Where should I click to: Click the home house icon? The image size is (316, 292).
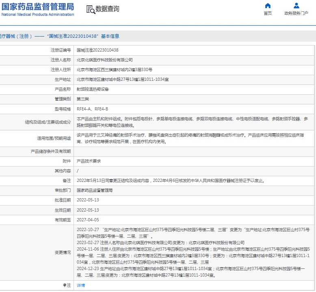click(x=268, y=5)
